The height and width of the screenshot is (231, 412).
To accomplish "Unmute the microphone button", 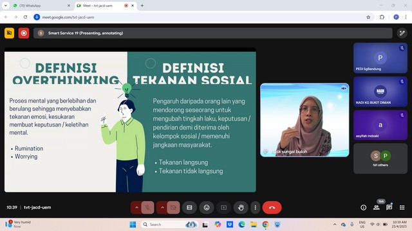I will click(147, 207).
